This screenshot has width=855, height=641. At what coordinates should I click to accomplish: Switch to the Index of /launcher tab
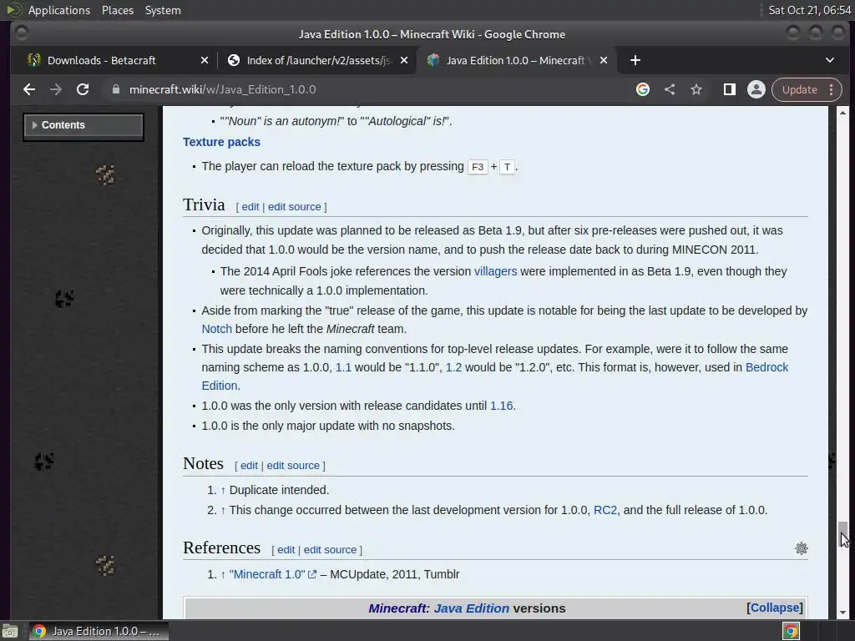pos(316,60)
